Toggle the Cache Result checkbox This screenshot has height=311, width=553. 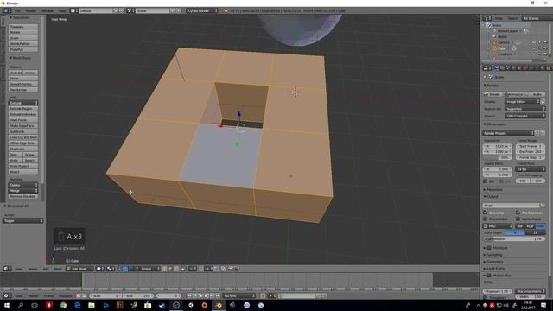[x=518, y=219]
